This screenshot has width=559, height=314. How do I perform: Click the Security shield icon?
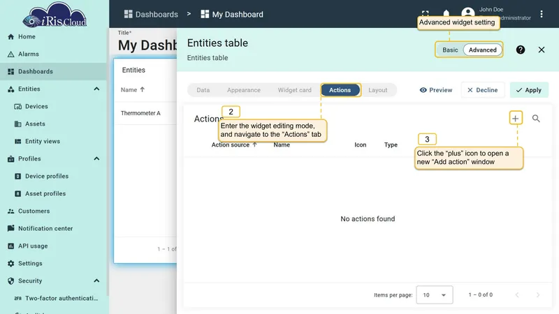click(10, 281)
